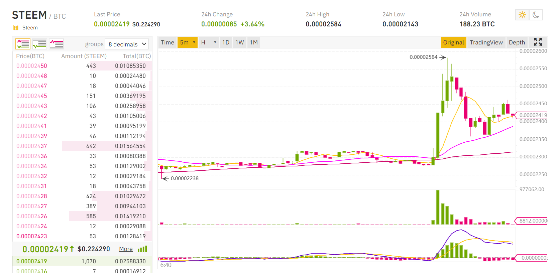552x273 pixels.
Task: Select sell order at price 0.00002437
Action: [x=82, y=146]
